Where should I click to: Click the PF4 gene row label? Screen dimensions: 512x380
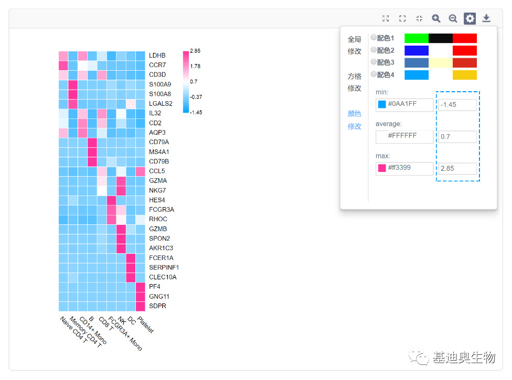[x=154, y=287]
